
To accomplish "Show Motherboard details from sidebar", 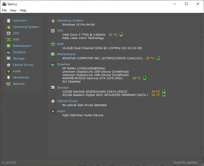I will pyautogui.click(x=22, y=46).
